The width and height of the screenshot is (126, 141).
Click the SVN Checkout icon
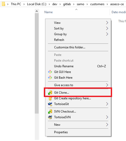pyautogui.click(x=50, y=112)
